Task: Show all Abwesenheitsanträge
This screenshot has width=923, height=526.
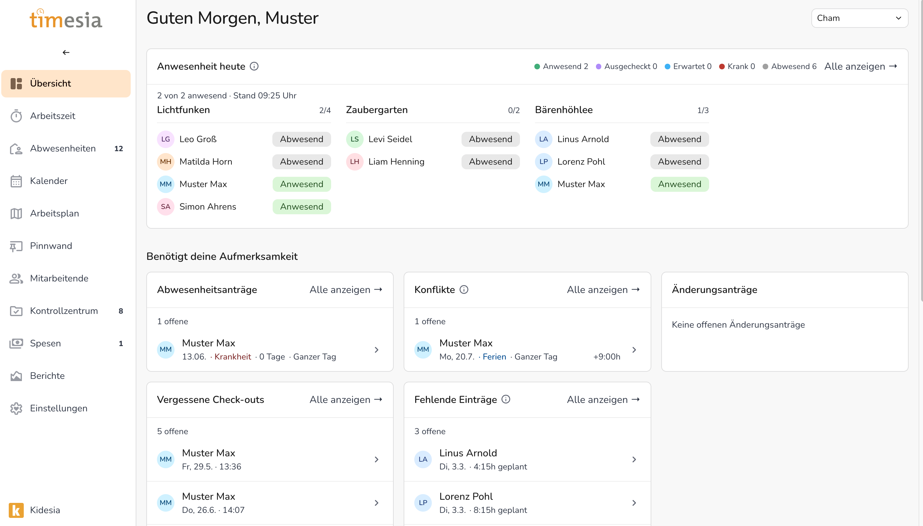Action: click(346, 289)
